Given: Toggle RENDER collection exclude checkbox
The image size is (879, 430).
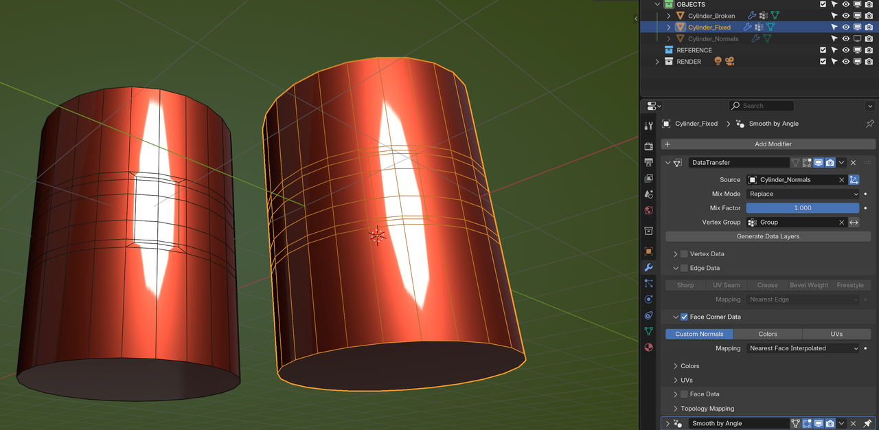Looking at the screenshot, I should point(823,62).
